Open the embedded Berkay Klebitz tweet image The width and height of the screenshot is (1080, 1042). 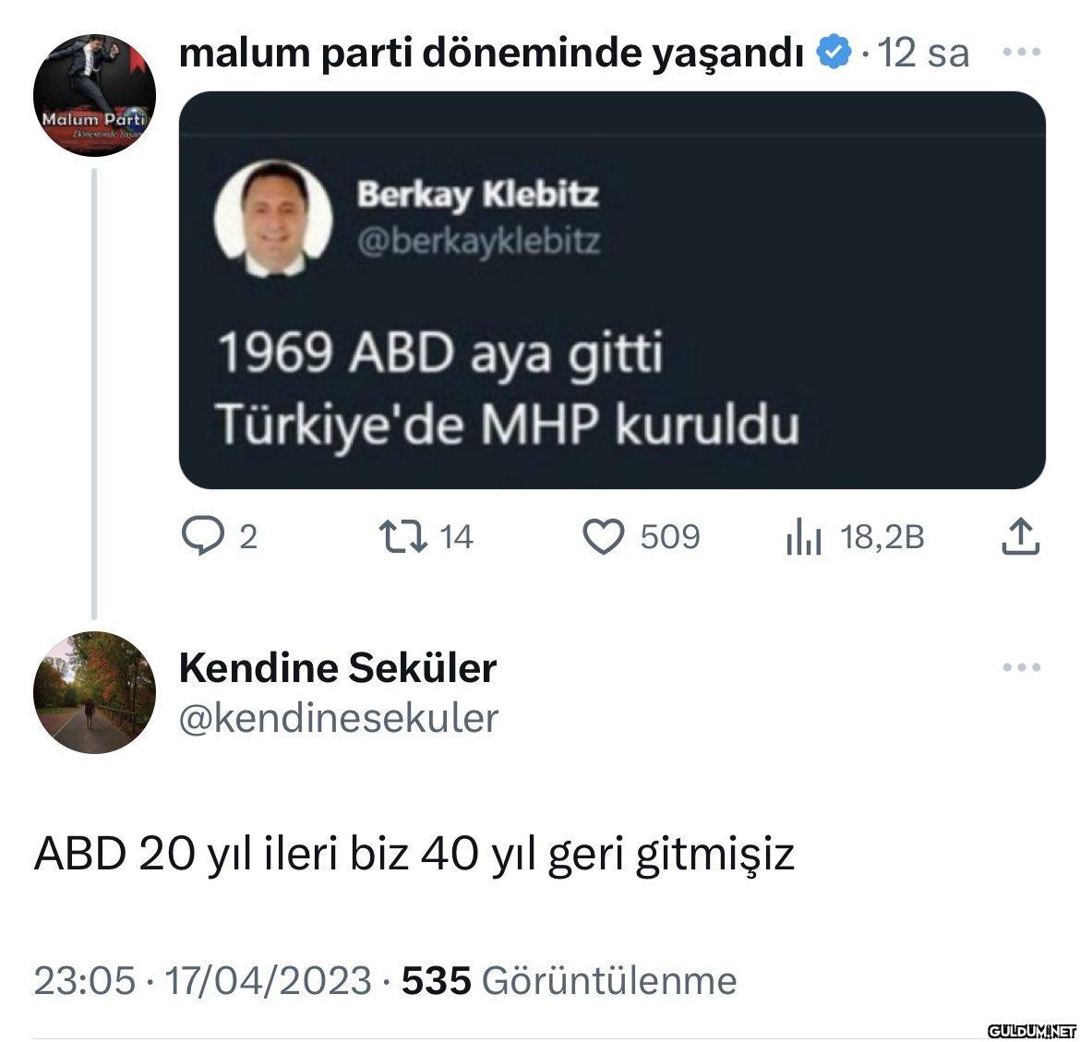click(x=612, y=290)
